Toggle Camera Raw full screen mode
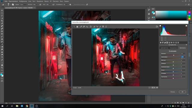 pos(157,27)
